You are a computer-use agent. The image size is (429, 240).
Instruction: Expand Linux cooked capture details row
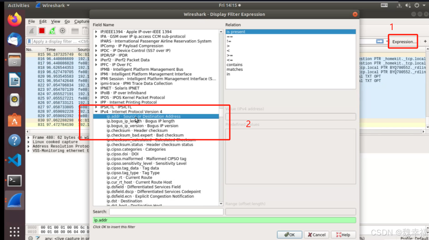pyautogui.click(x=28, y=142)
